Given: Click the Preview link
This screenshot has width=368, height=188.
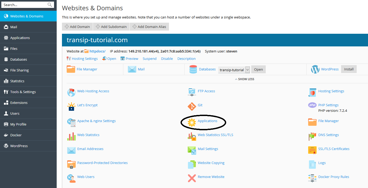Looking at the screenshot, I should tap(132, 59).
